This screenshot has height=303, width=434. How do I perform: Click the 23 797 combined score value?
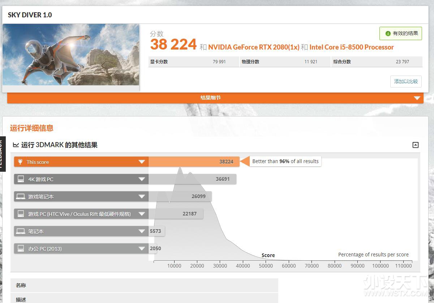(403, 62)
